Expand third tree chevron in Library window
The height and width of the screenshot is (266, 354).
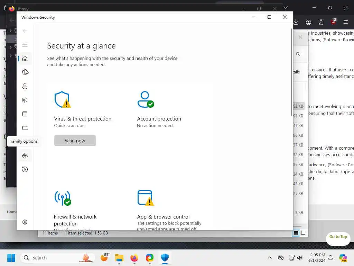click(x=10, y=56)
